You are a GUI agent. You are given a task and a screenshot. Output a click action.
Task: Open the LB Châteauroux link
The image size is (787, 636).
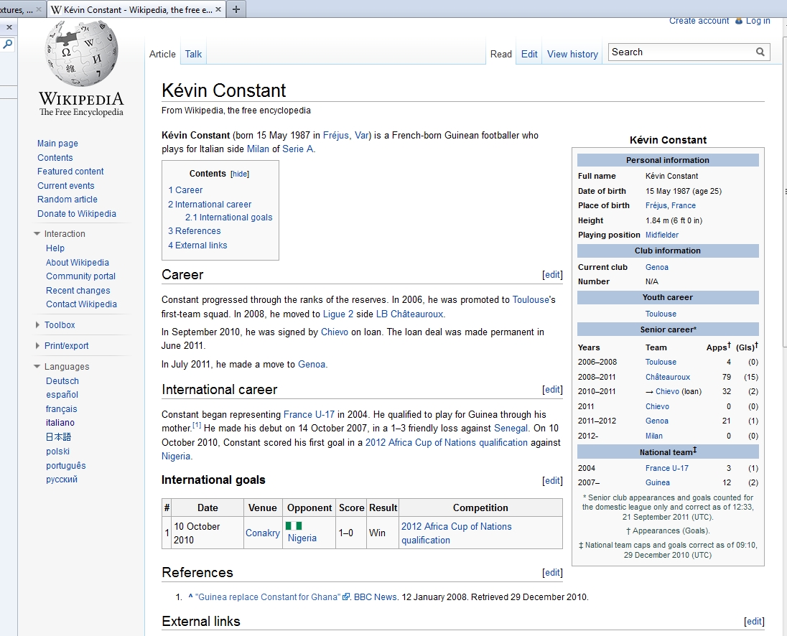pos(409,314)
